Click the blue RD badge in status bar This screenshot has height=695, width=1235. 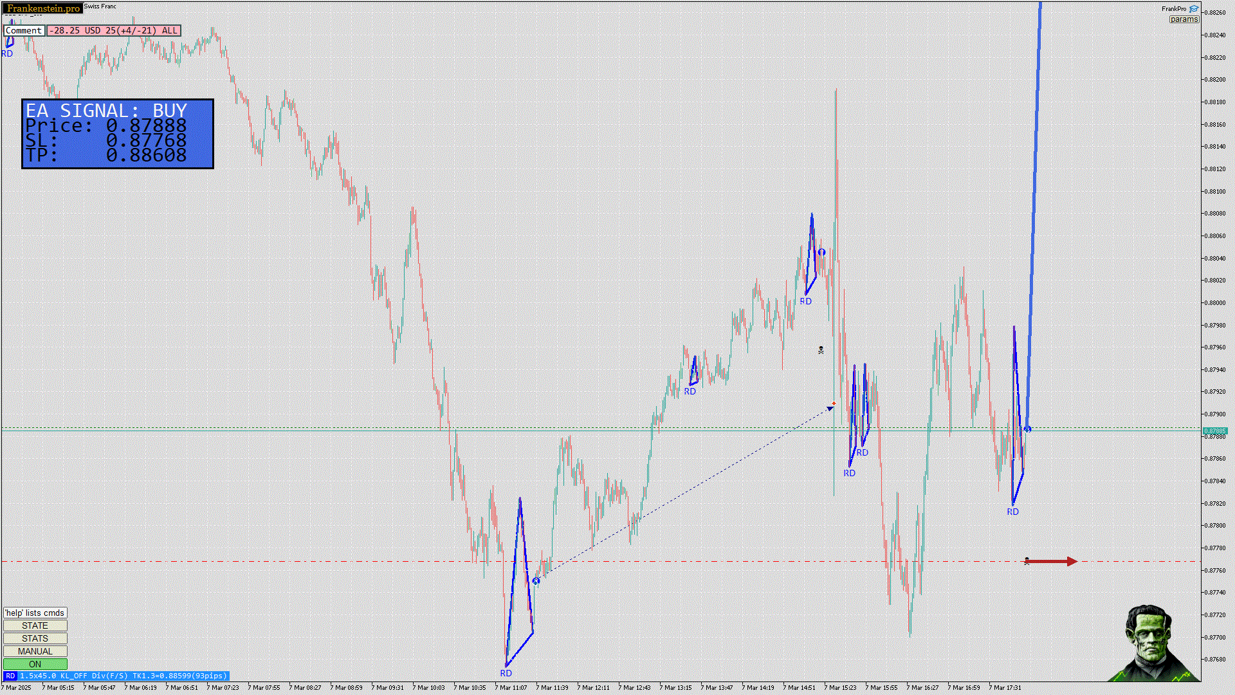point(10,676)
